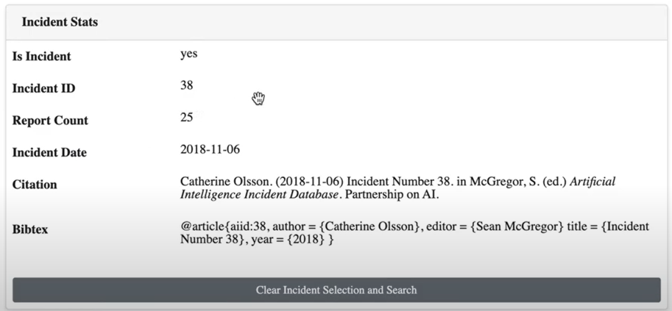This screenshot has height=311, width=672.
Task: Select the date 2018-11-06 value
Action: pos(210,149)
